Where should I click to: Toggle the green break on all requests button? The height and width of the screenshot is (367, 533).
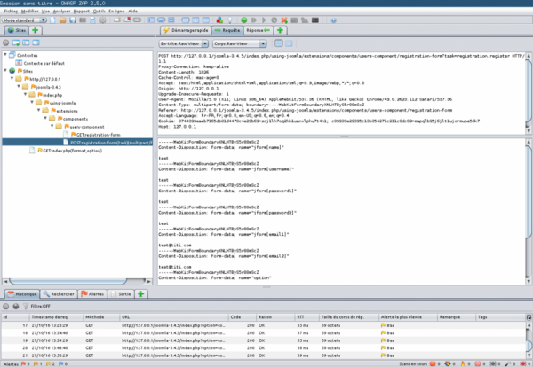tap(243, 20)
